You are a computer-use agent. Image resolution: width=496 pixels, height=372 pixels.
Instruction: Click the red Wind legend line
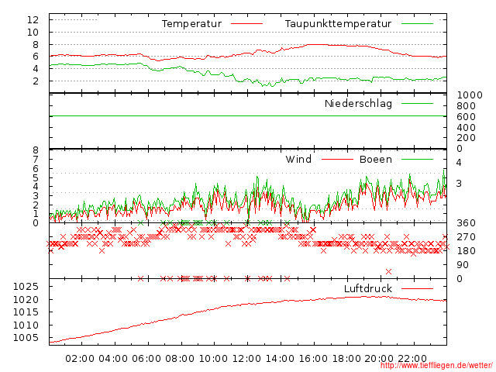337,160
